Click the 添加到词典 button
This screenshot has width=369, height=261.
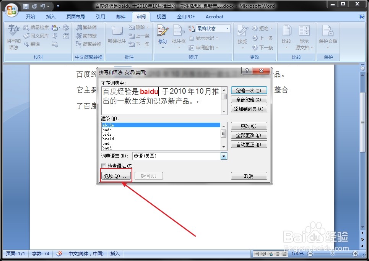[249, 109]
